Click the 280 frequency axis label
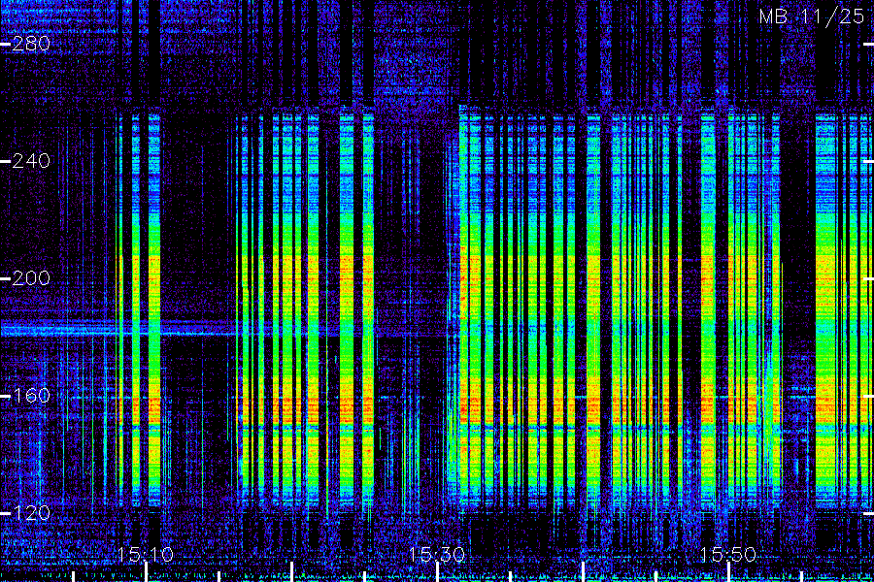Viewport: 874px width, 582px height. click(31, 44)
